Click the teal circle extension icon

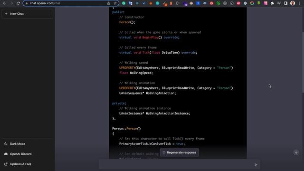(157, 3)
